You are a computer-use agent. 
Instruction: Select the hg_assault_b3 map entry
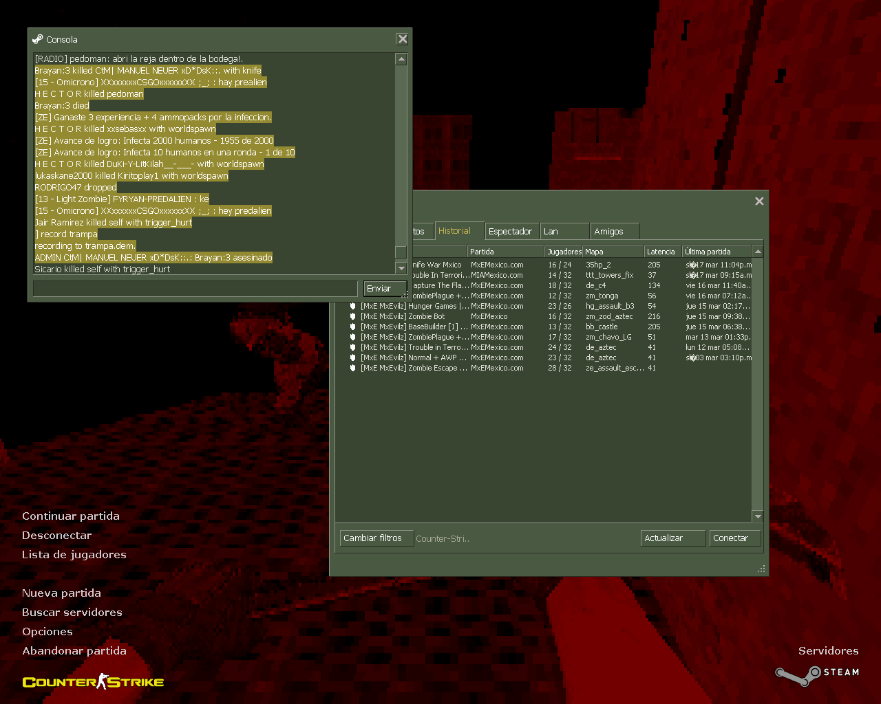(x=610, y=306)
